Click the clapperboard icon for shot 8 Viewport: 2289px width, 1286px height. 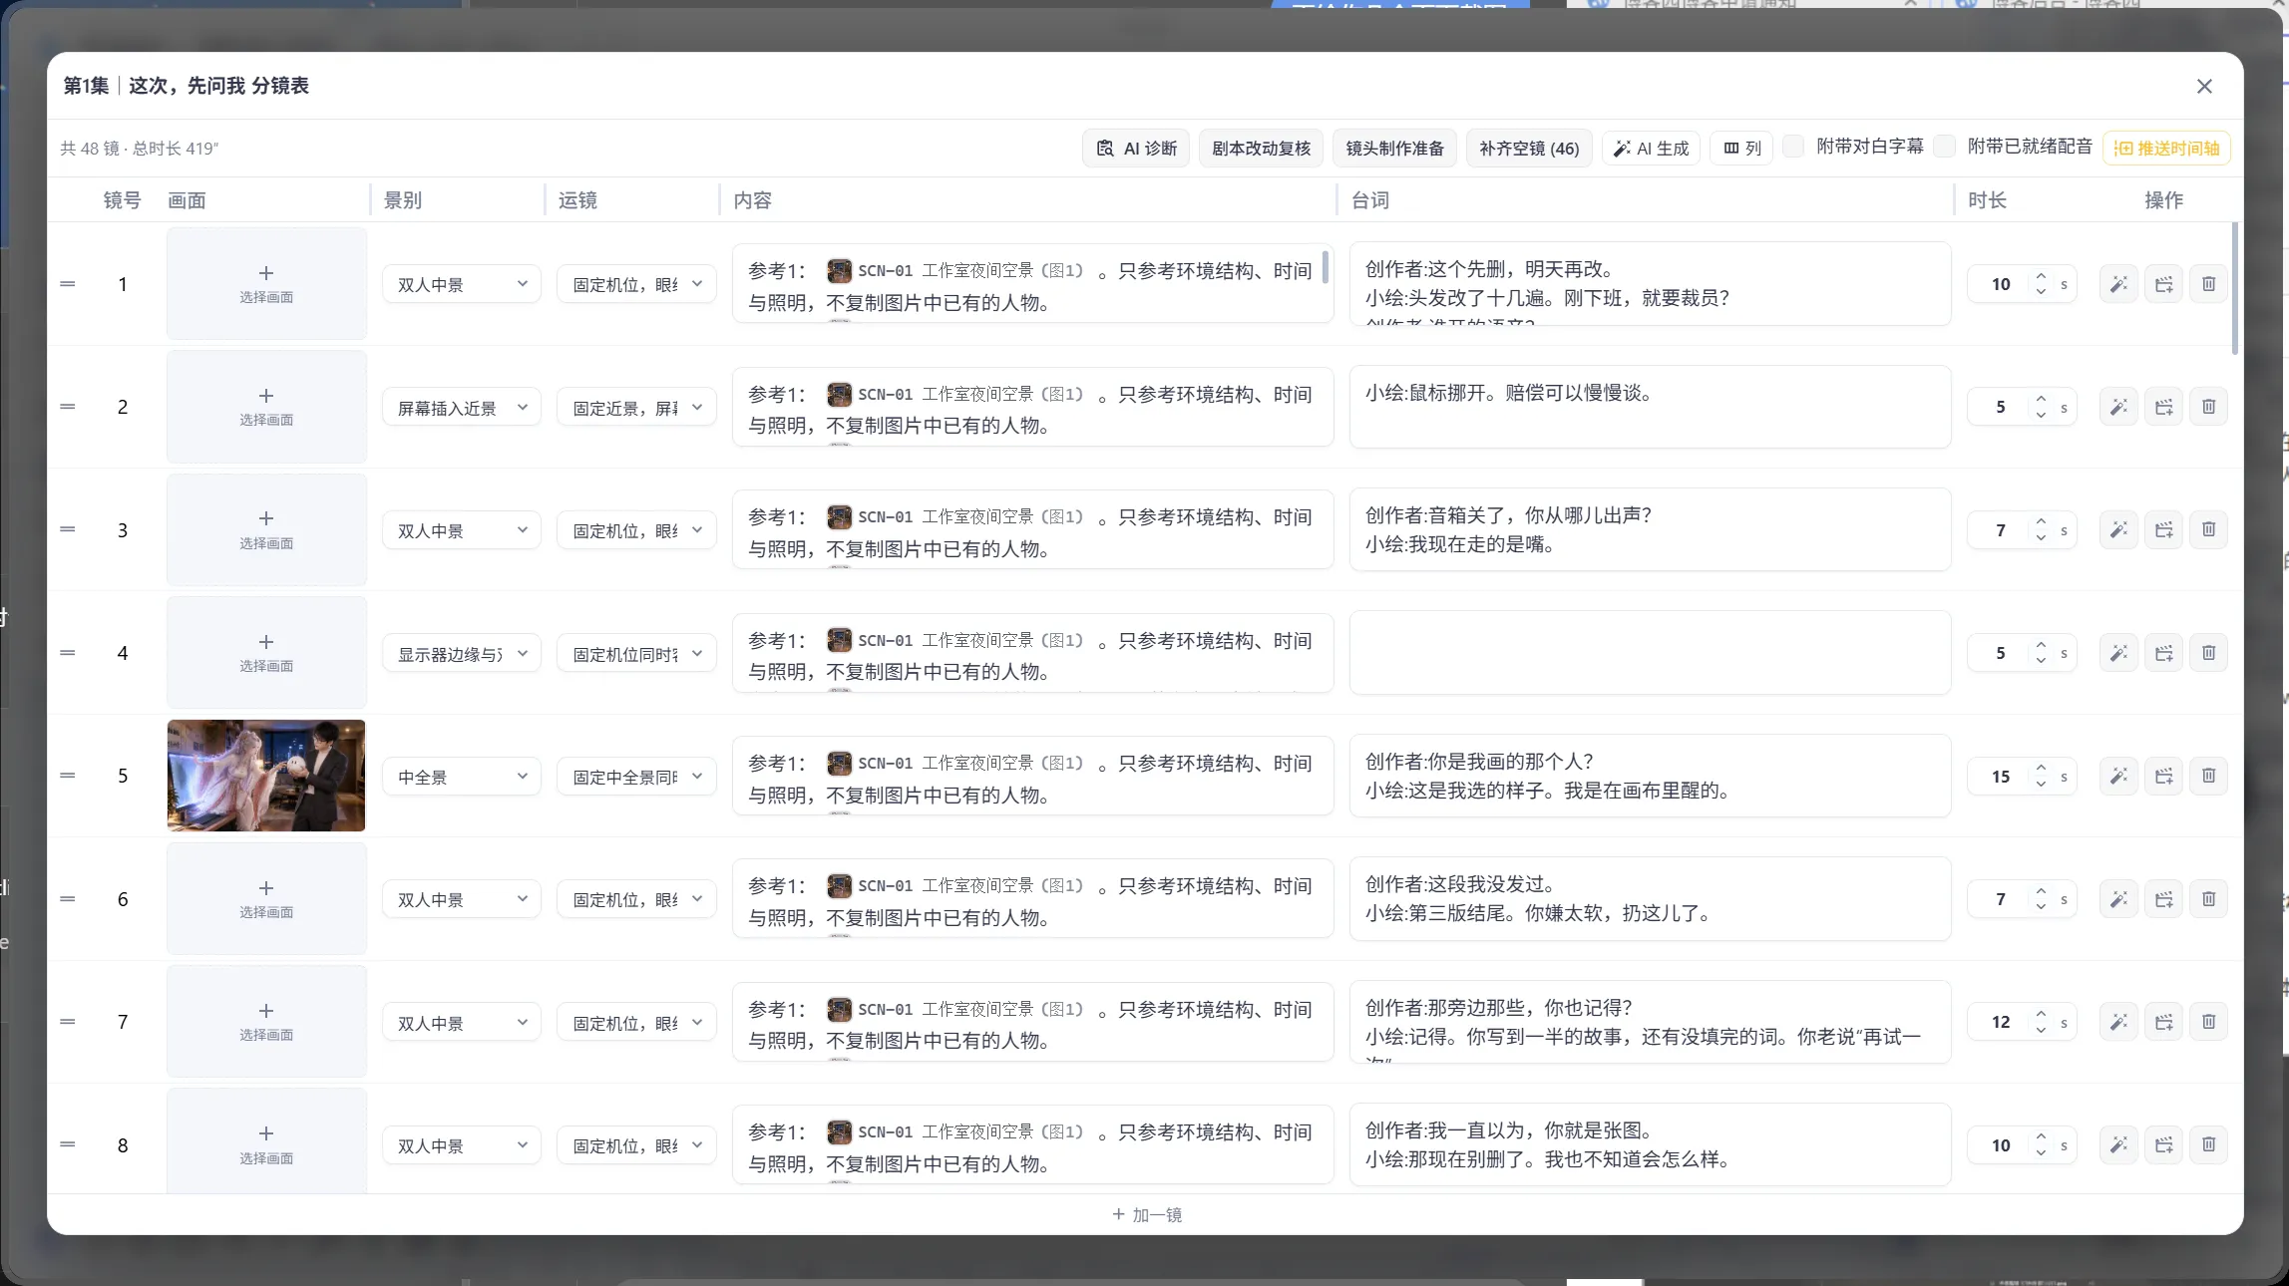pos(2163,1144)
